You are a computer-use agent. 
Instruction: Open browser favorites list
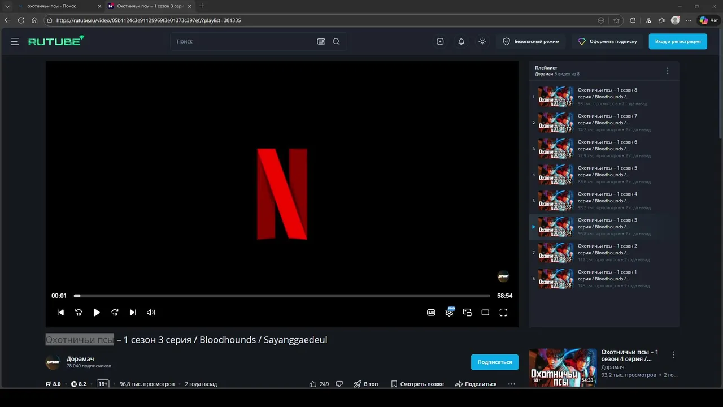coord(661,20)
